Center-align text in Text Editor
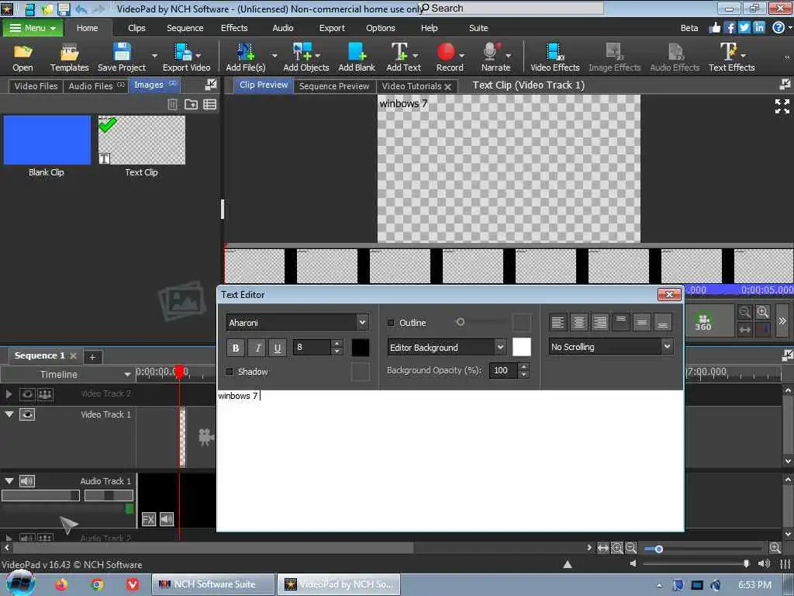Viewport: 794px width, 596px height. [578, 322]
